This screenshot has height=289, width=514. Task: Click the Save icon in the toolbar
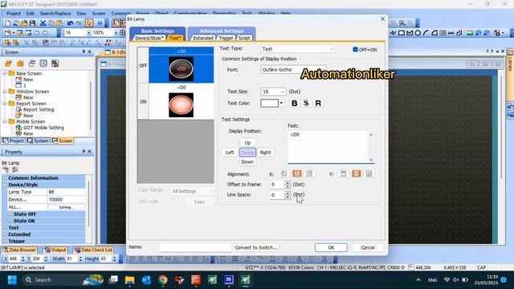(32, 23)
